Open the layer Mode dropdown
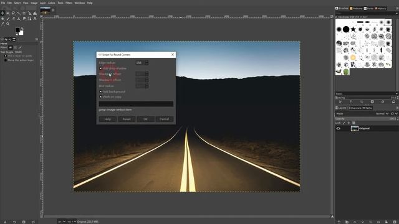 point(382,114)
